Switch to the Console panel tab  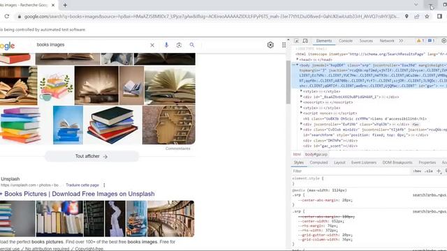[x=346, y=41]
